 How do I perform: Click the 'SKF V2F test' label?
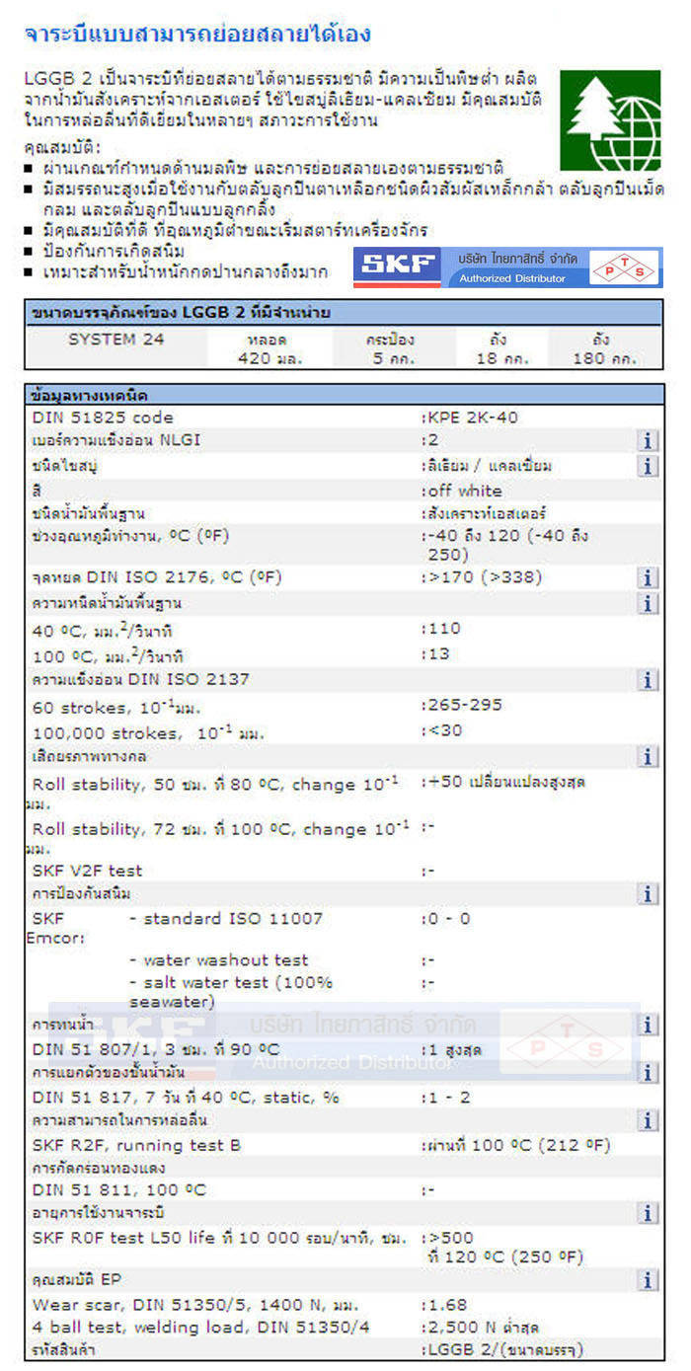click(88, 871)
